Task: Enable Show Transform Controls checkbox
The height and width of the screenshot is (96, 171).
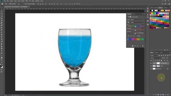Action: 24,4
